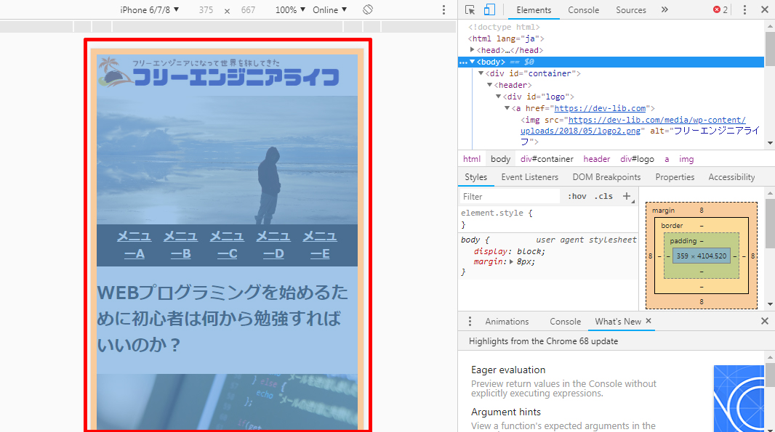The width and height of the screenshot is (775, 432).
Task: Switch to the Console tab
Action: click(583, 10)
